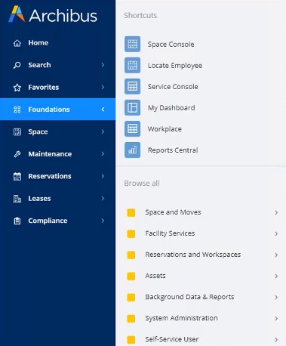Click the Locate Employee shortcut icon

132,65
